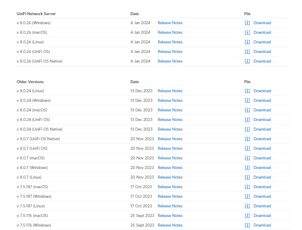This screenshot has height=230, width=302.
Task: Click version label 'v 8.0.26 (UniFi OS Native)'
Action: [x=40, y=61]
